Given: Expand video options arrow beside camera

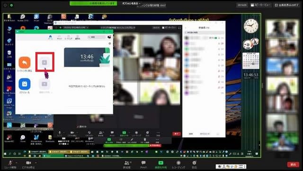Looking at the screenshot, I should (36, 163).
